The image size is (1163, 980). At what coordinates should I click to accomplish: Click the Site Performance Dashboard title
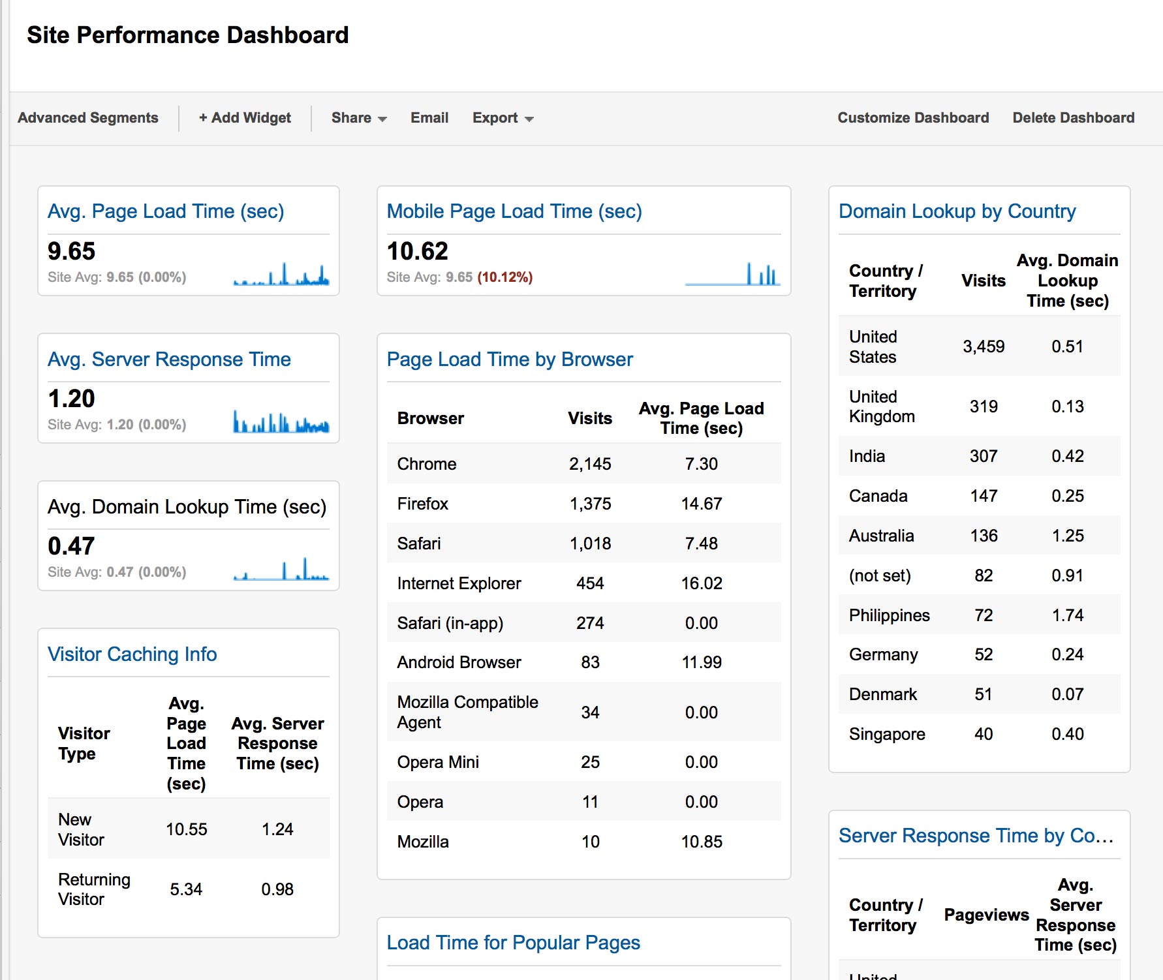(x=188, y=35)
